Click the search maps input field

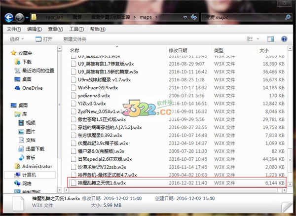coord(243,17)
